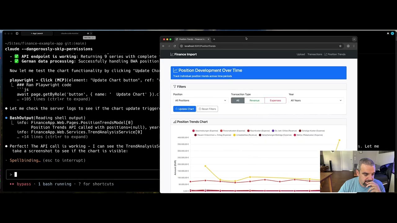The height and width of the screenshot is (223, 397).
Task: Bookmark this page with the star icon
Action: pyautogui.click(x=340, y=46)
